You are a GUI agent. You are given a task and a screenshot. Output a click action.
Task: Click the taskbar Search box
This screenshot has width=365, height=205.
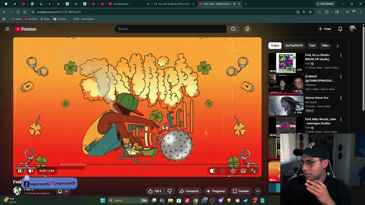[x=128, y=200]
